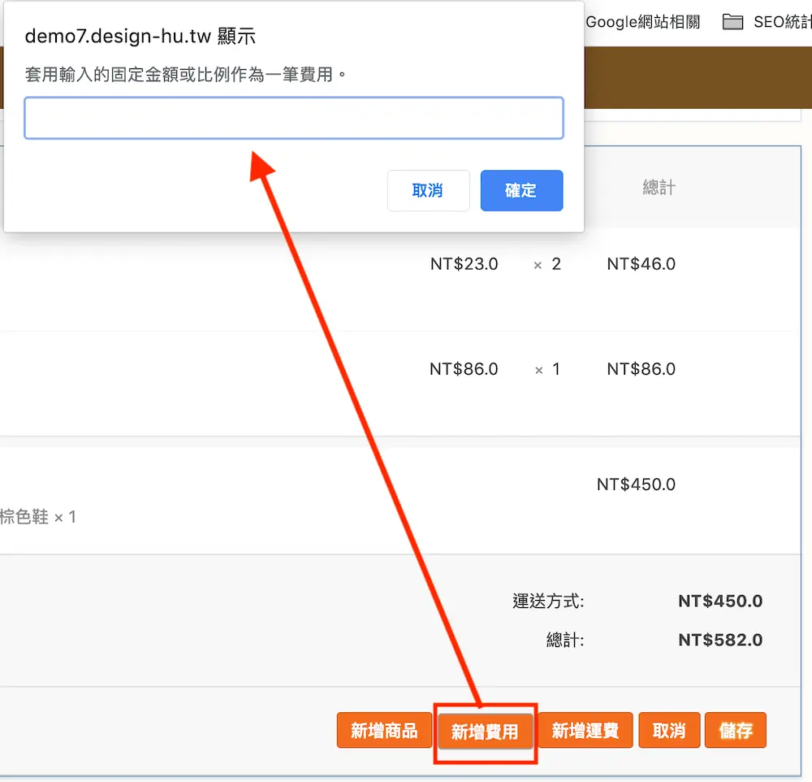Click the orange 新增商品 button
The height and width of the screenshot is (782, 812).
(384, 730)
